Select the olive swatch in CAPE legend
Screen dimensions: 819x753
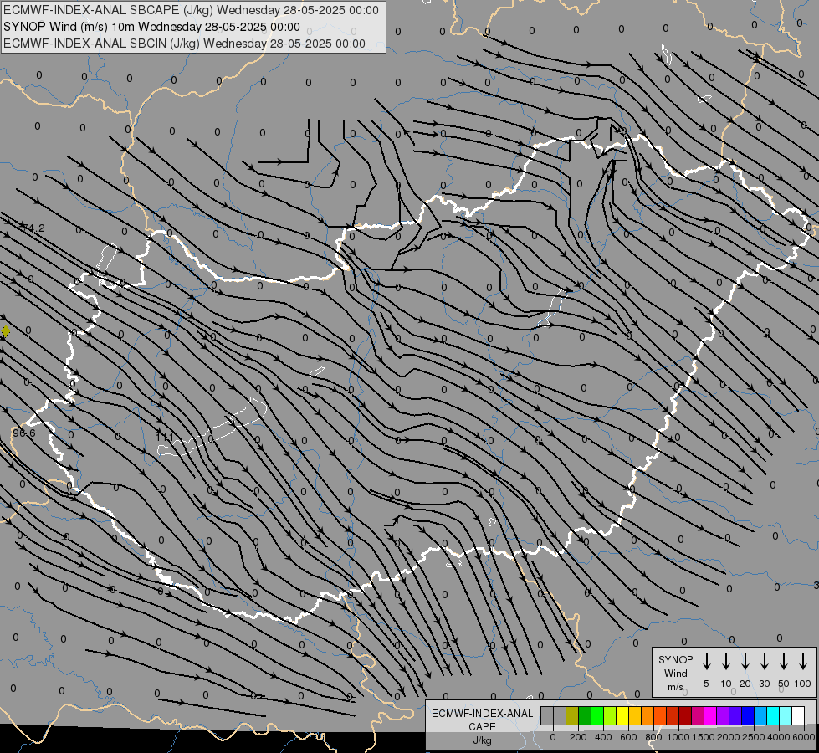point(572,715)
